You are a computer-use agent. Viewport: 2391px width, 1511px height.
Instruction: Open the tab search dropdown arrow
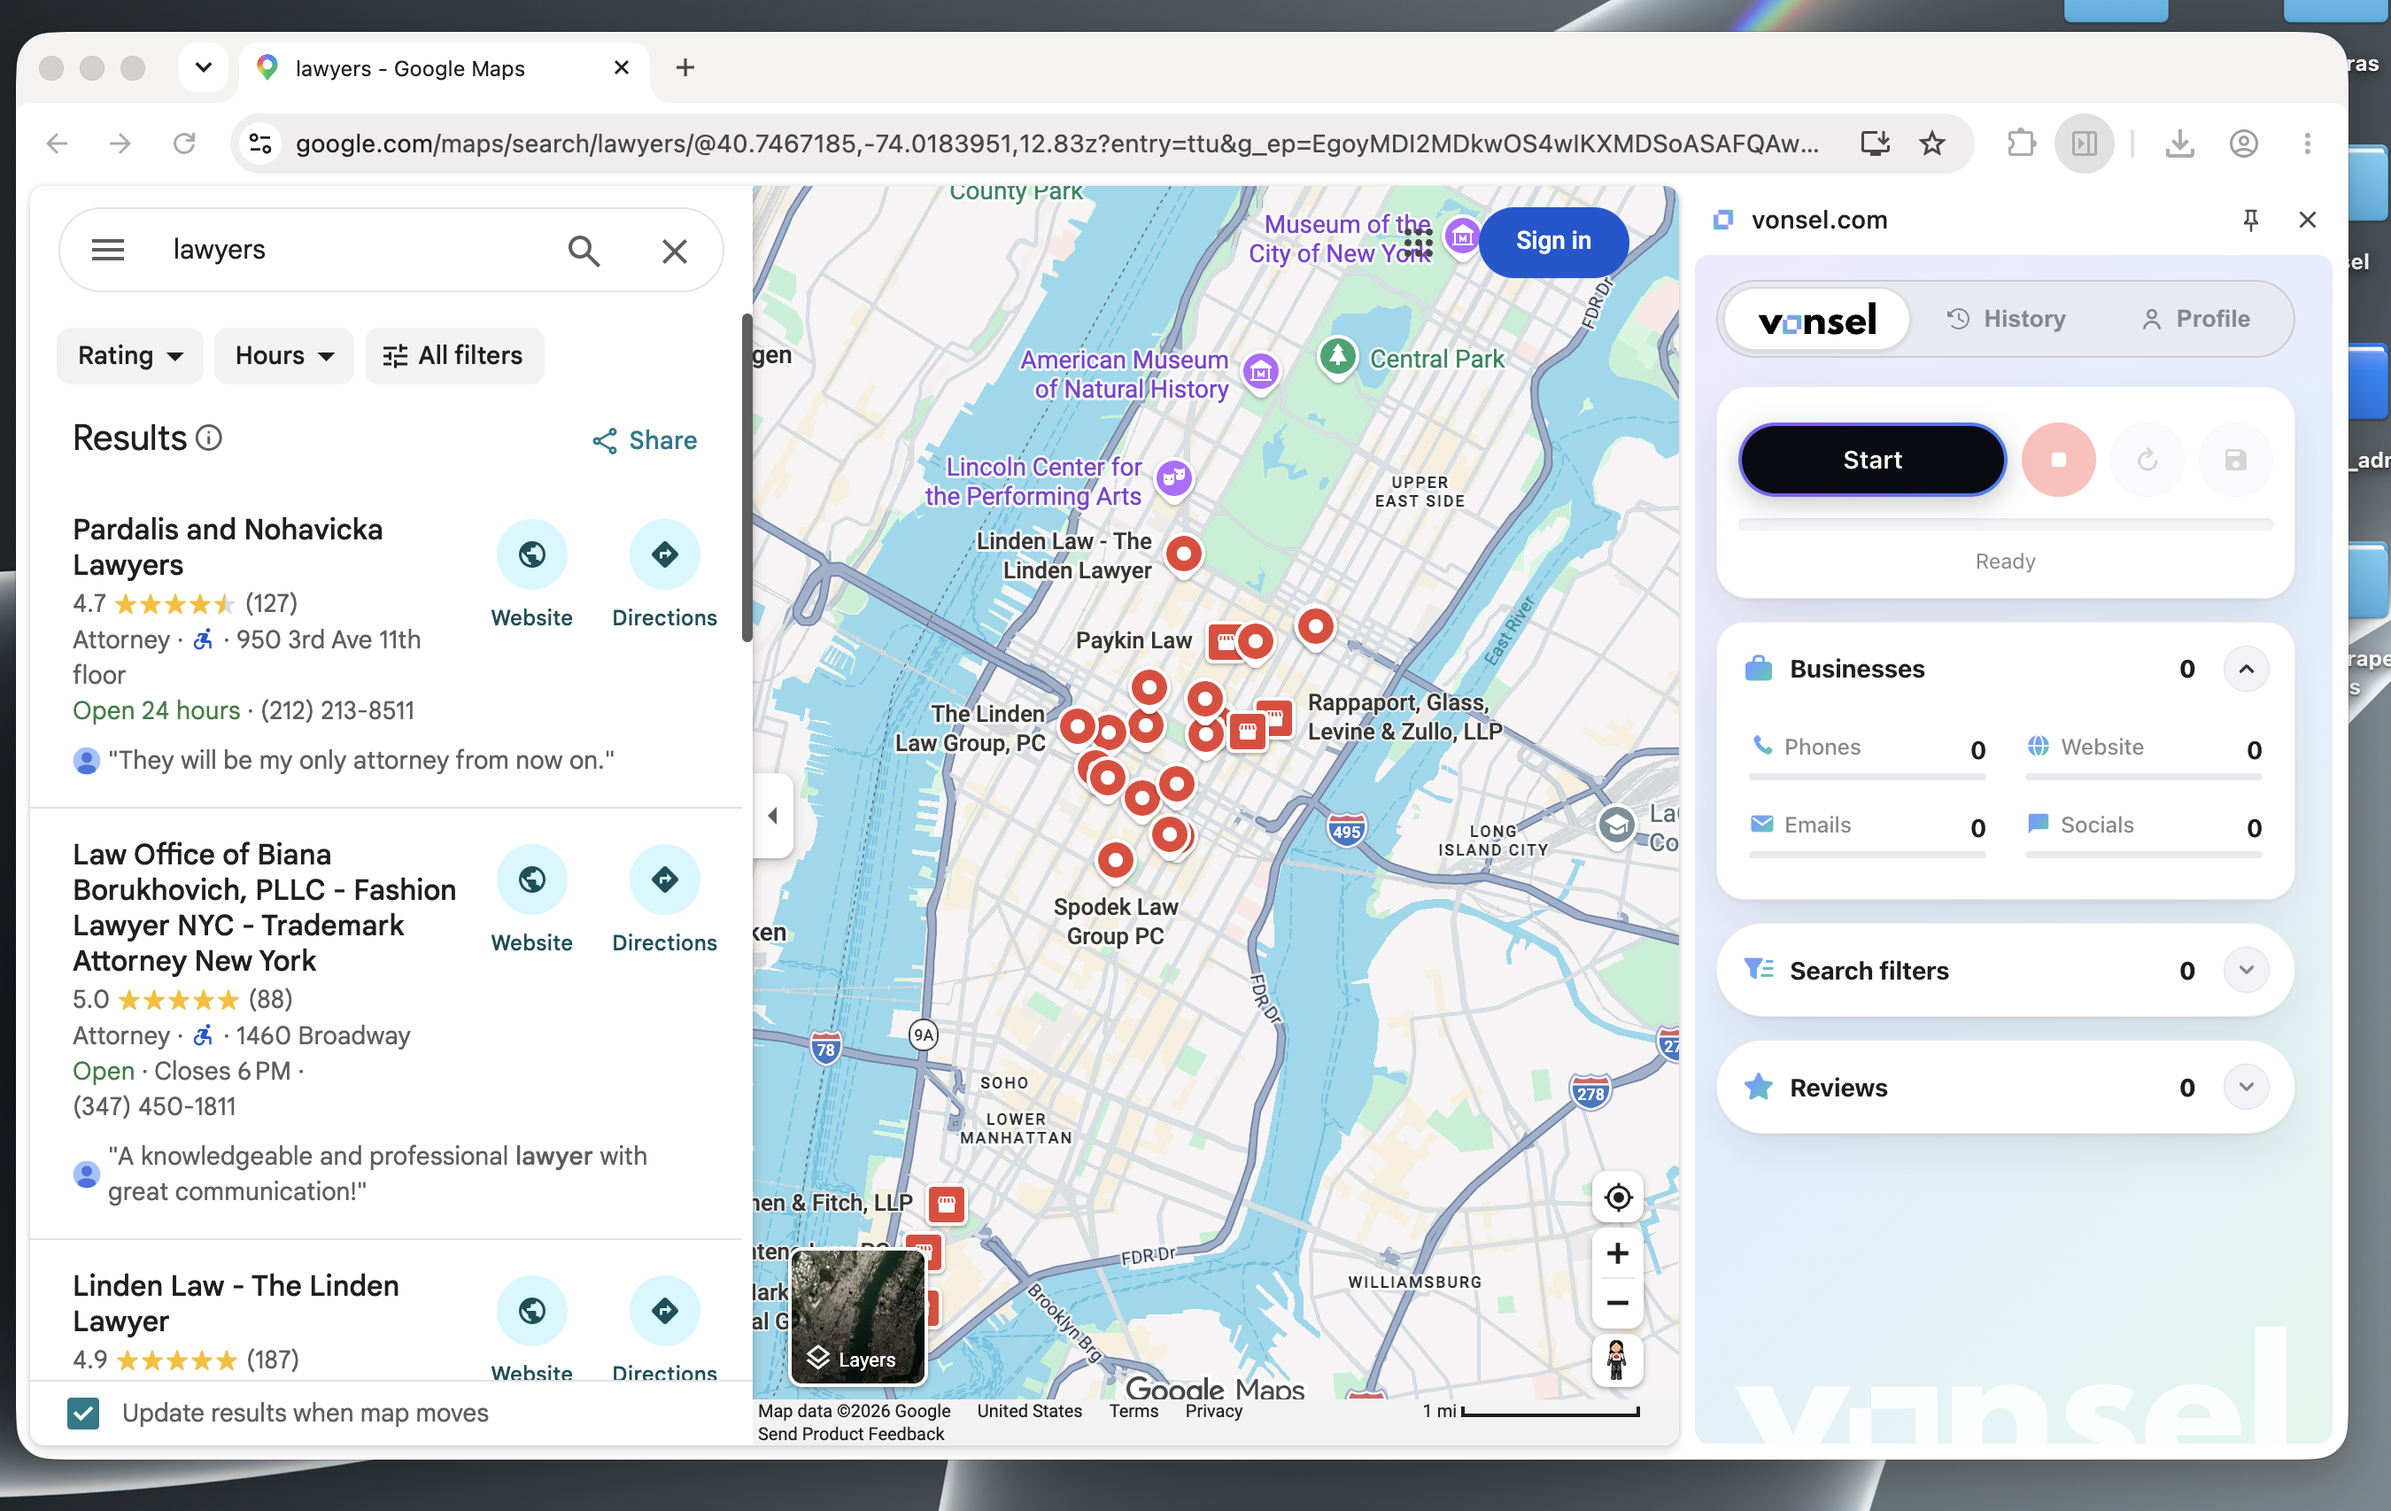click(x=204, y=67)
